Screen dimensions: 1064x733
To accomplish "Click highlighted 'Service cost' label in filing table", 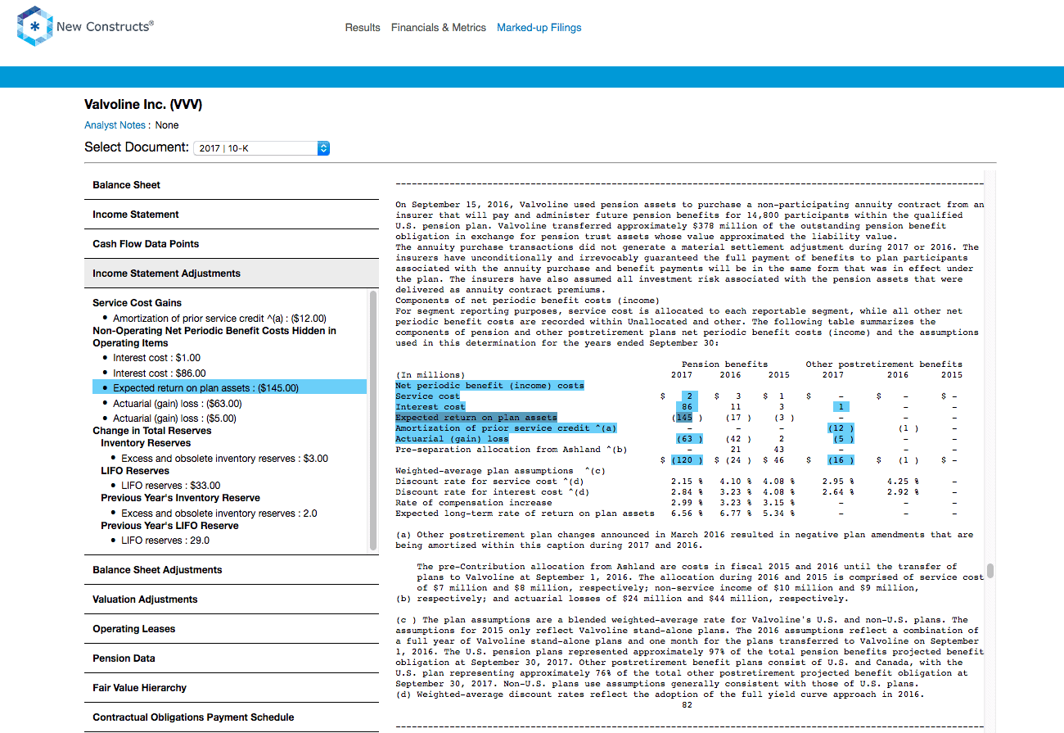I will point(427,396).
